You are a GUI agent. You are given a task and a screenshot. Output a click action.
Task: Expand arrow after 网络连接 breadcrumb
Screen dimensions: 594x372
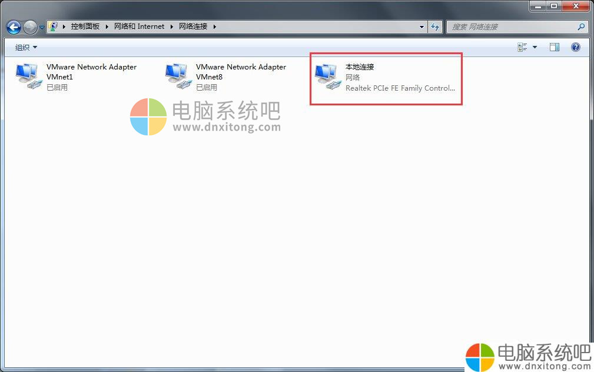pyautogui.click(x=214, y=26)
